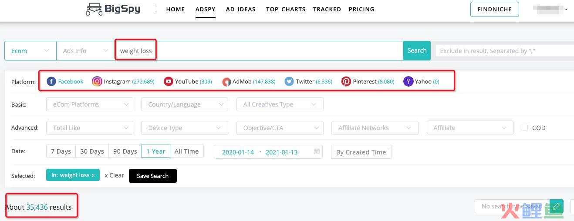
Task: Select the Pinterest platform icon
Action: coord(346,81)
